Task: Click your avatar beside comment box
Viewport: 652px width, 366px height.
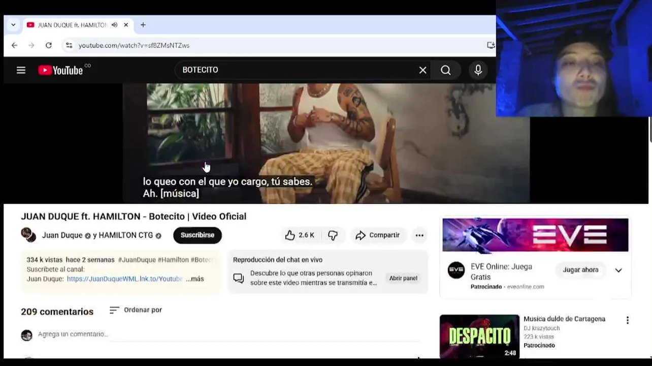Action: [x=26, y=335]
